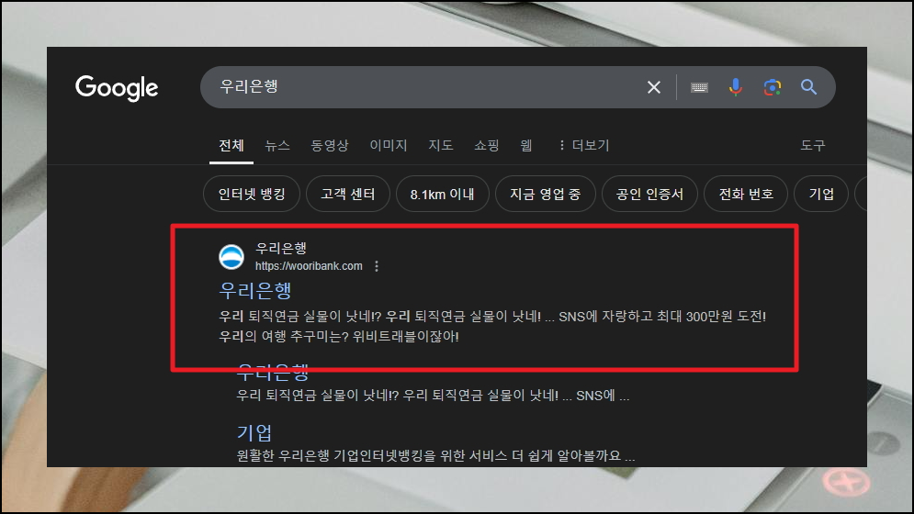The height and width of the screenshot is (514, 914).
Task: Open 우리은행 site favicon
Action: (231, 257)
